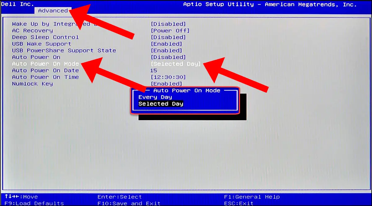Change the Wake Up by Integrated Disabled value
Image resolution: width=372 pixels, height=206 pixels.
click(168, 24)
